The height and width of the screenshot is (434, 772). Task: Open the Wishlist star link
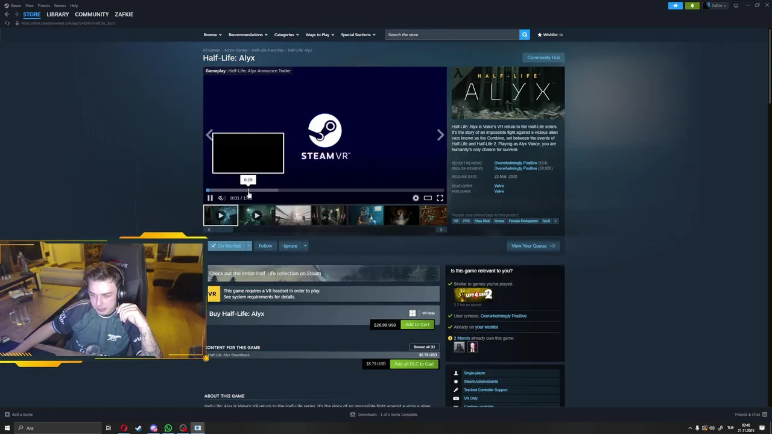point(550,34)
